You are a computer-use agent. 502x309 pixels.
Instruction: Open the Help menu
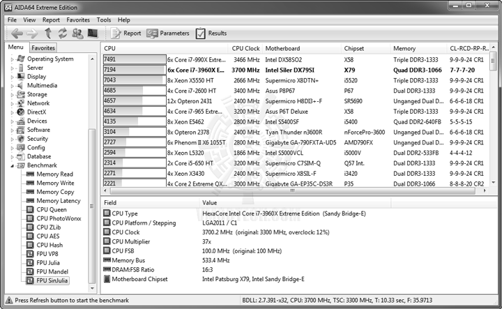click(x=123, y=20)
